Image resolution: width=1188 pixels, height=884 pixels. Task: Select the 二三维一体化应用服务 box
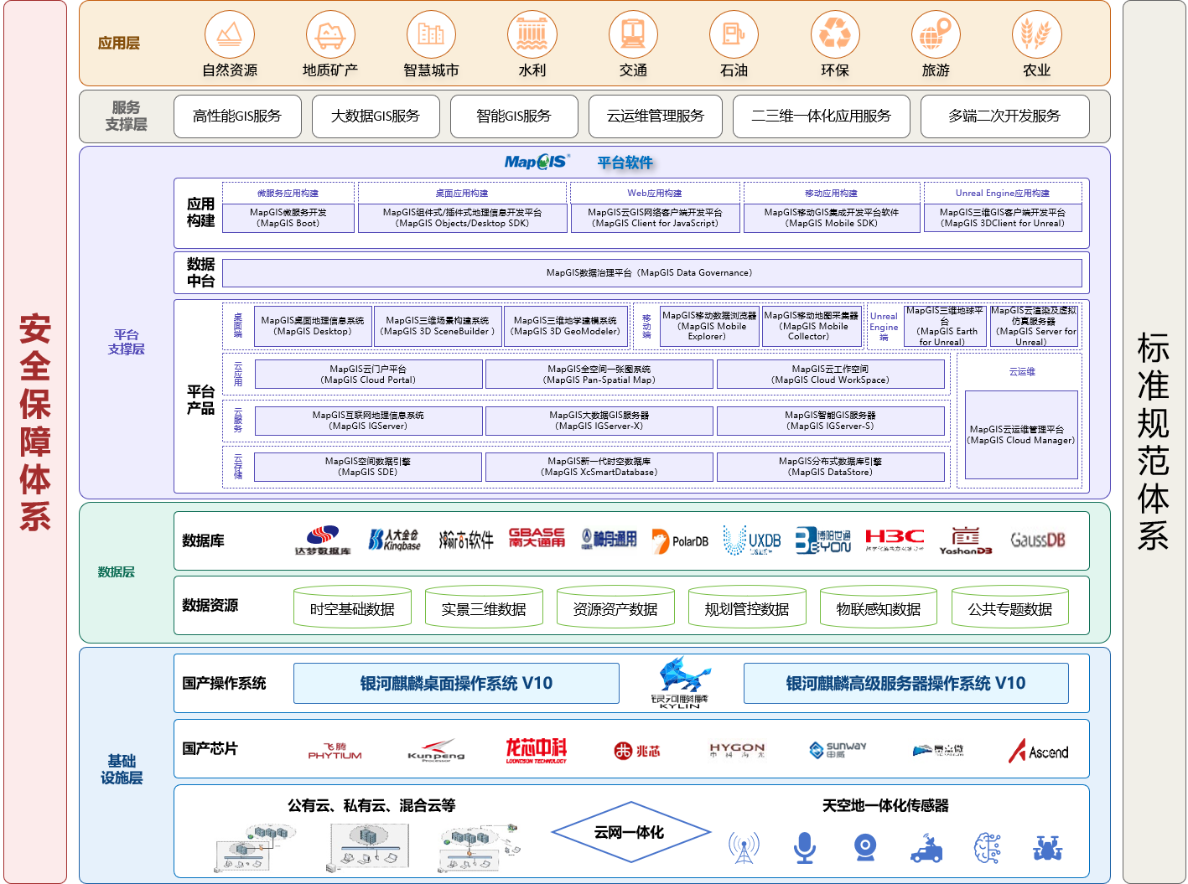(x=822, y=116)
